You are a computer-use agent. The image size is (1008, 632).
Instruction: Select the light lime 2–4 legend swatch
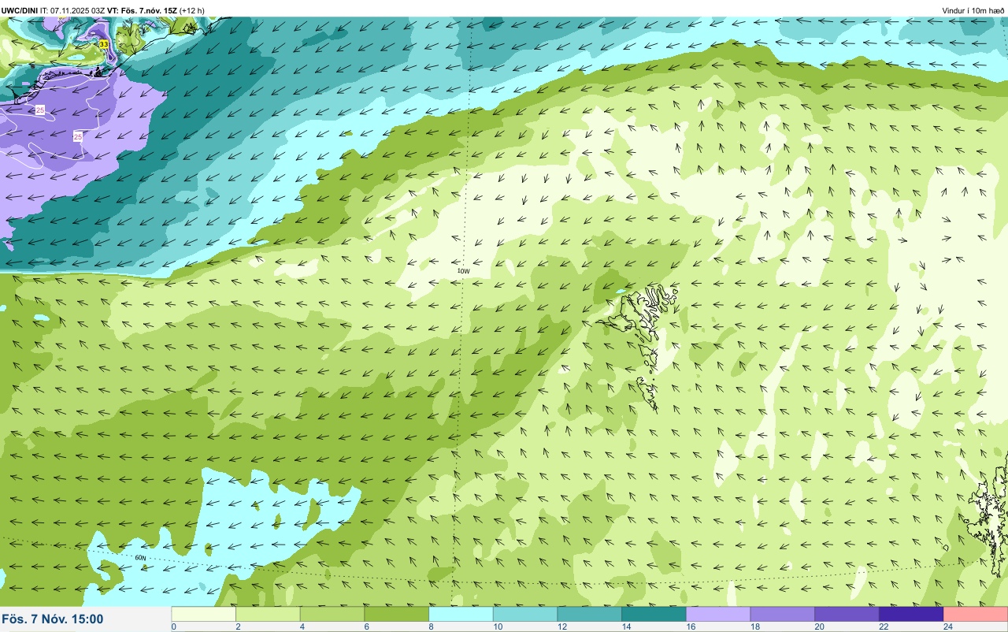pos(269,614)
